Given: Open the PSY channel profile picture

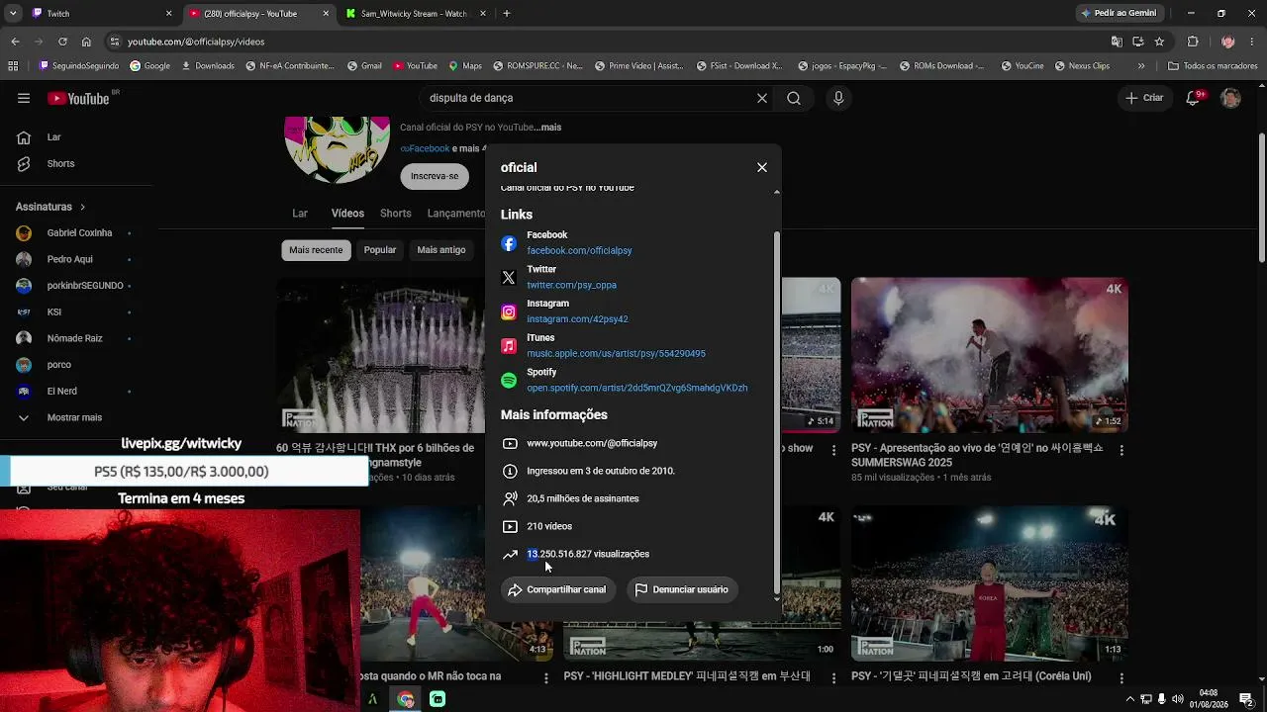Looking at the screenshot, I should [x=337, y=148].
